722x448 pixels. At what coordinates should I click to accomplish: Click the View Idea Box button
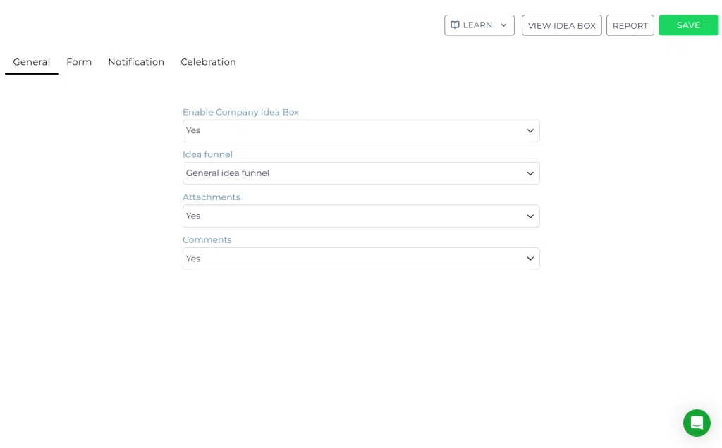pyautogui.click(x=562, y=25)
